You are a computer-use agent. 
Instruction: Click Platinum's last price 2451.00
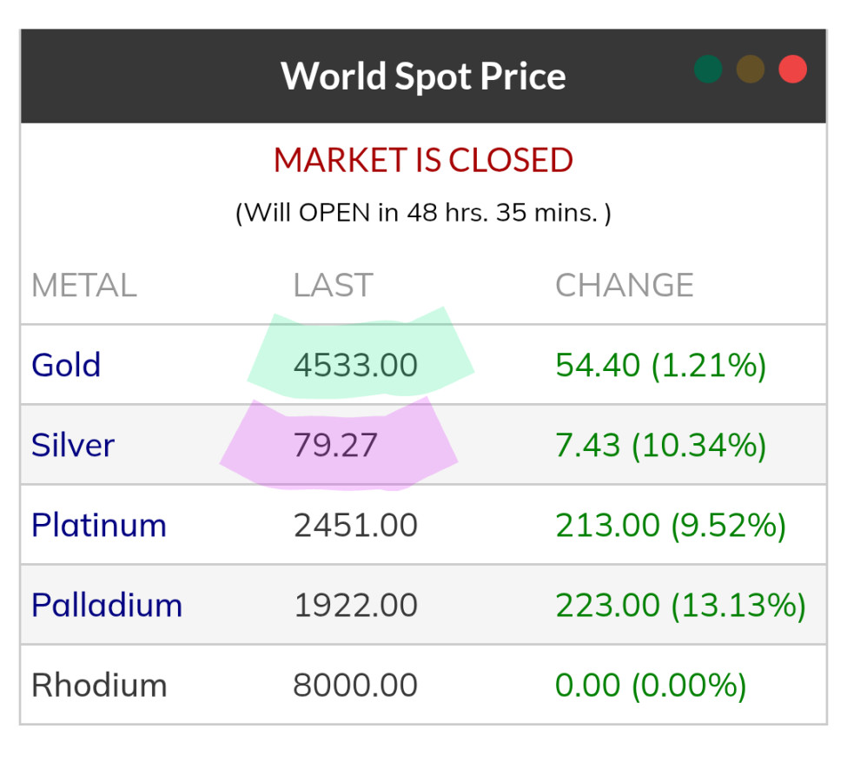[x=355, y=526]
